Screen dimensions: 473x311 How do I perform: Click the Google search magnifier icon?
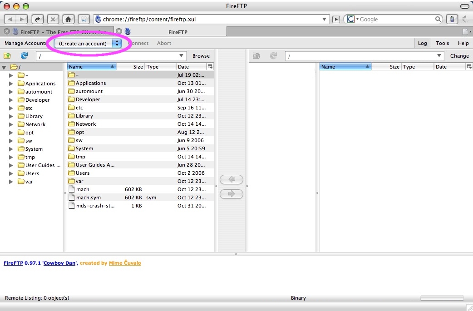[x=438, y=19]
